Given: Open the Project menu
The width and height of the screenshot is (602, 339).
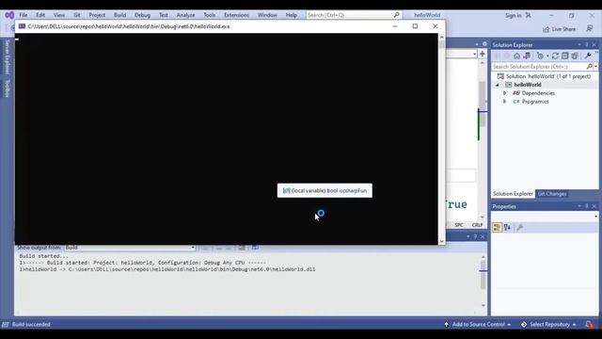Looking at the screenshot, I should coord(97,15).
